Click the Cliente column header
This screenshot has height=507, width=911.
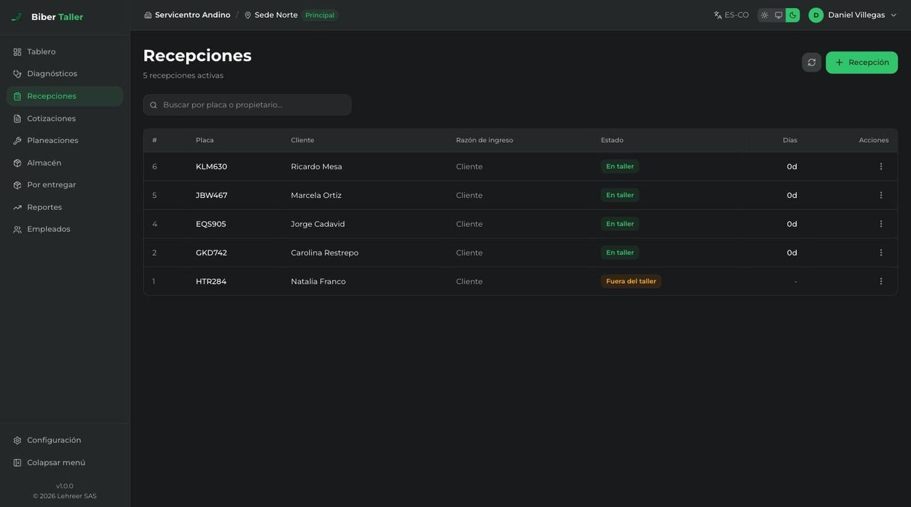click(x=302, y=140)
